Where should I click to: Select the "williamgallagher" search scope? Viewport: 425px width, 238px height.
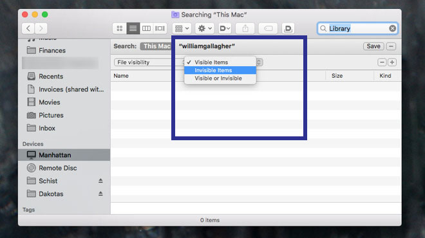tap(207, 46)
